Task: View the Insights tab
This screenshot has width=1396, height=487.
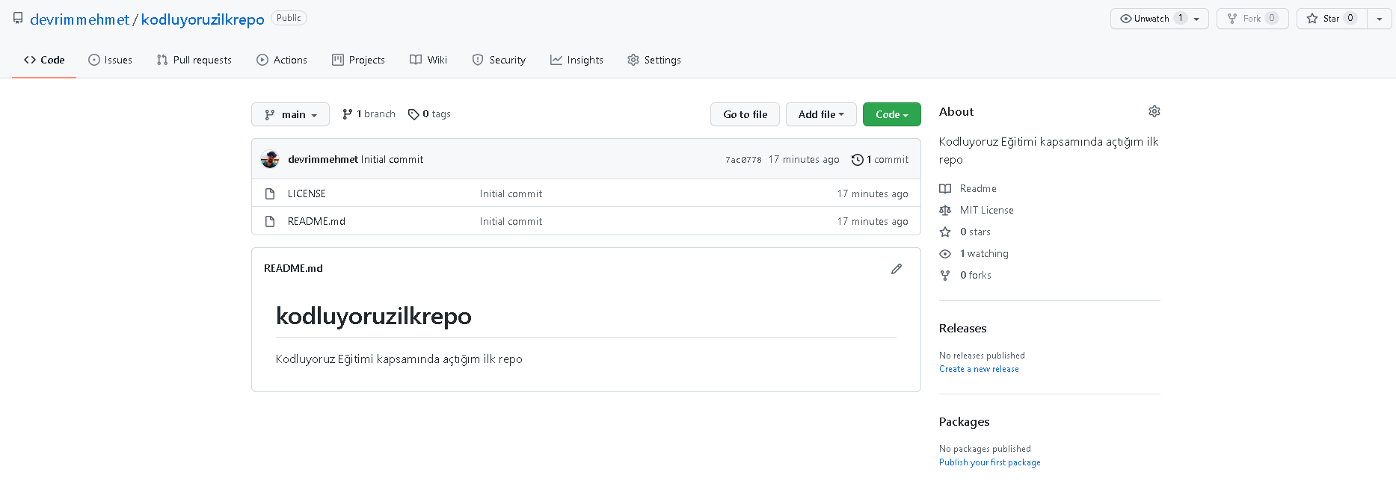Action: (x=576, y=60)
